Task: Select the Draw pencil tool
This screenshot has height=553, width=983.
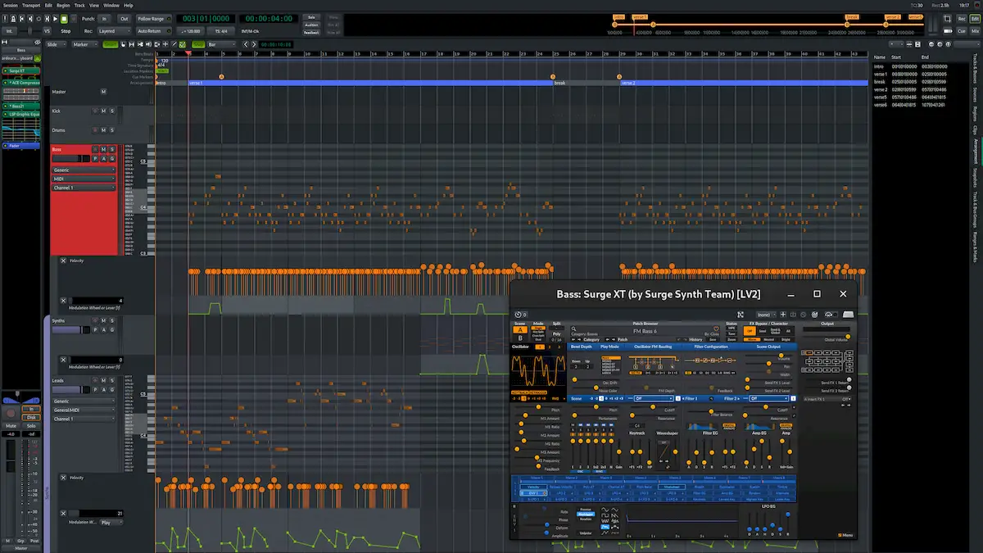Action: (x=174, y=43)
